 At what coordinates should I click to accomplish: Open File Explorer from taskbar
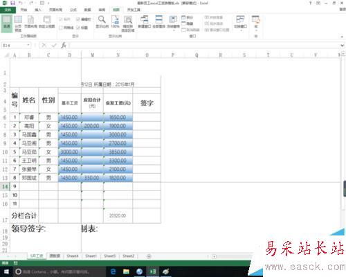click(x=126, y=271)
